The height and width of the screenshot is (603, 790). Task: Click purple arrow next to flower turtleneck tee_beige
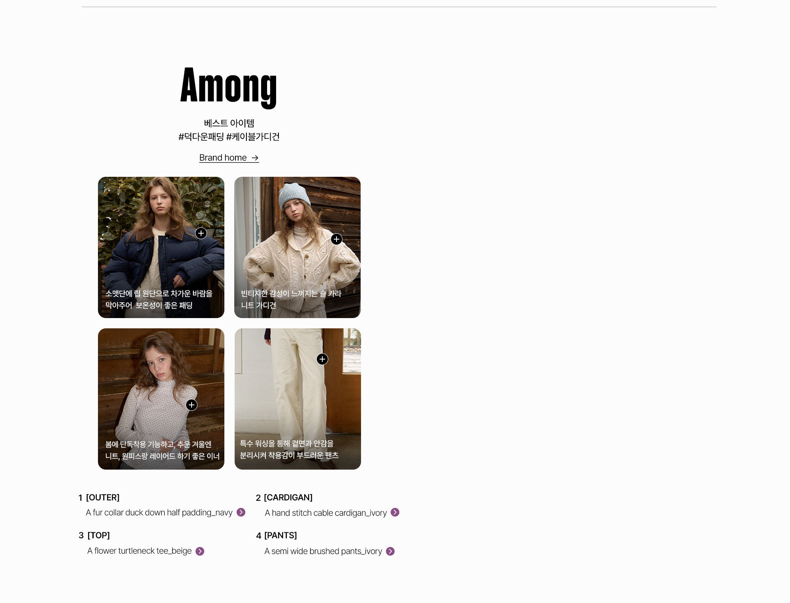click(200, 551)
